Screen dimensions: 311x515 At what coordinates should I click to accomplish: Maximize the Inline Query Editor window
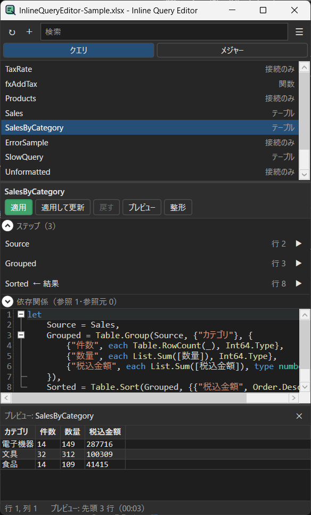pyautogui.click(x=263, y=10)
